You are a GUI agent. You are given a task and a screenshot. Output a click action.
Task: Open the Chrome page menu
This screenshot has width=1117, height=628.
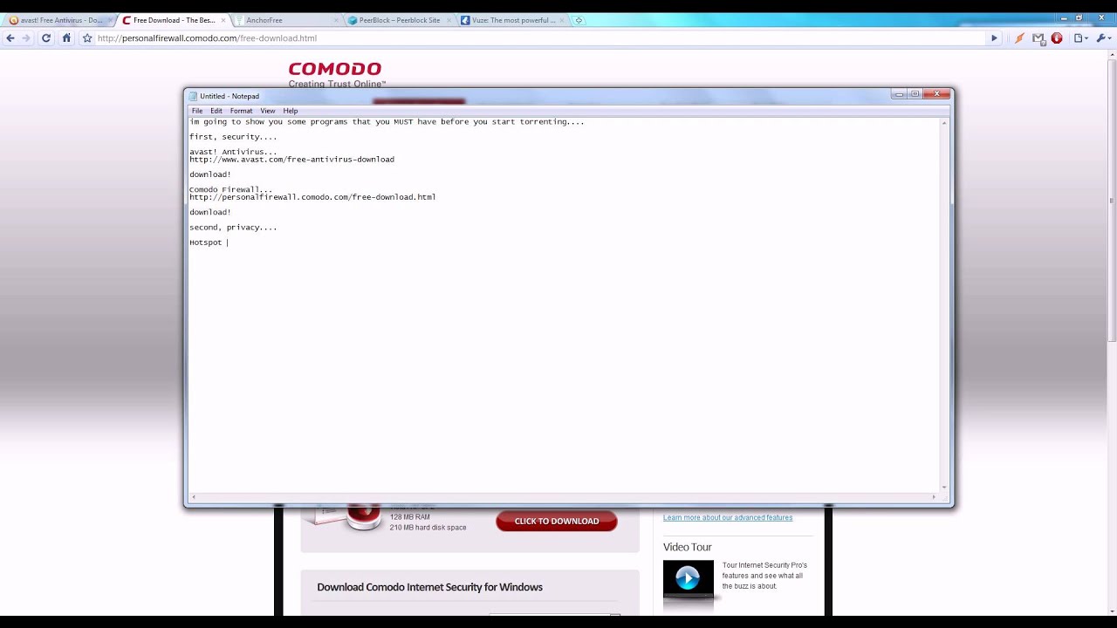point(1081,38)
